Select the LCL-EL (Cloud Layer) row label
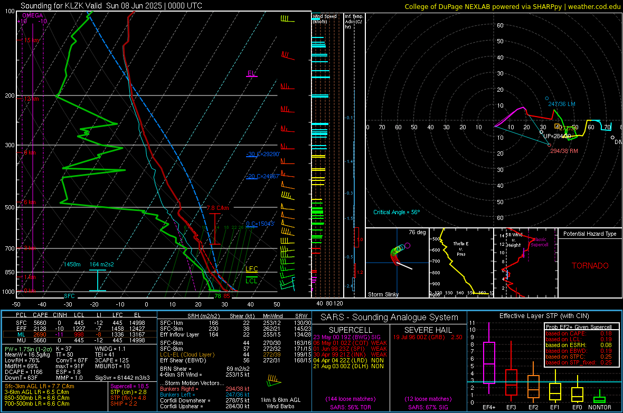 187,354
